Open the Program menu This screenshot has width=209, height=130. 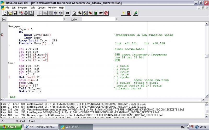22,8
